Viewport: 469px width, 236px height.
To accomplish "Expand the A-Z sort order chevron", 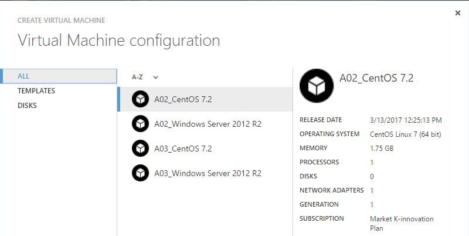I will [156, 77].
